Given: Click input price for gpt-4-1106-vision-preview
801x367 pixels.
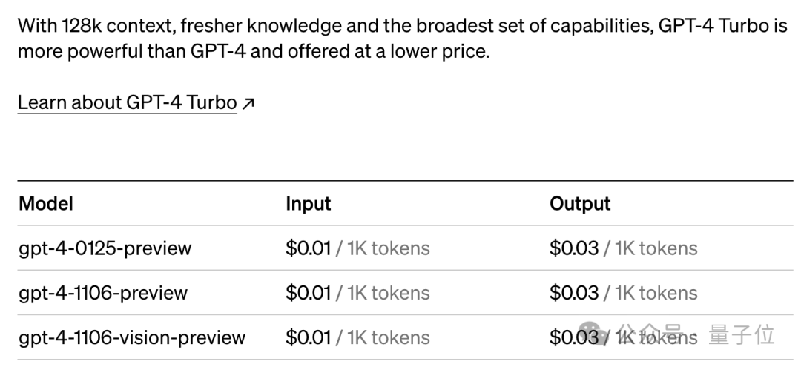Looking at the screenshot, I should point(308,337).
